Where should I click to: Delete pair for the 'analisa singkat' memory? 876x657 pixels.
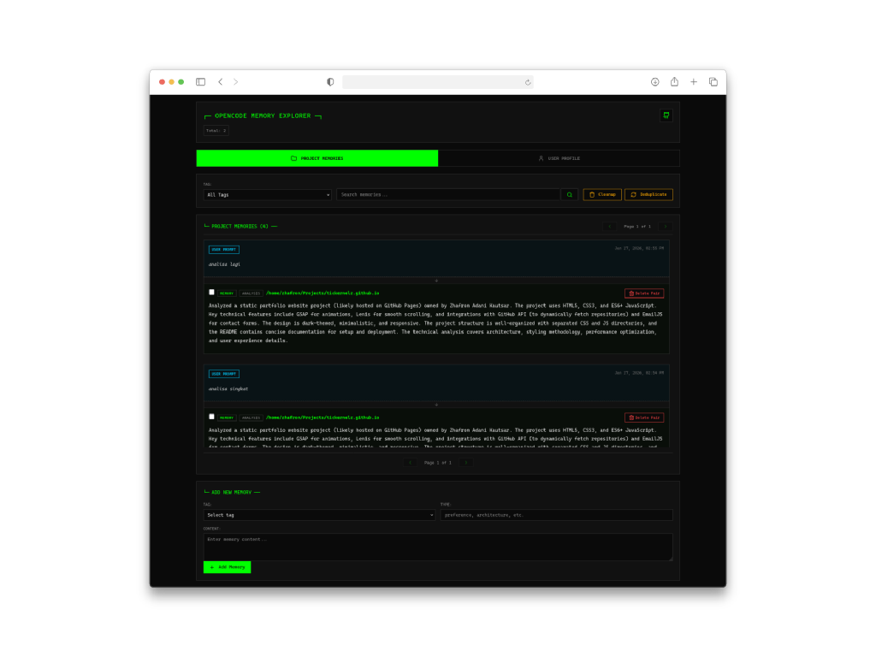pos(644,417)
